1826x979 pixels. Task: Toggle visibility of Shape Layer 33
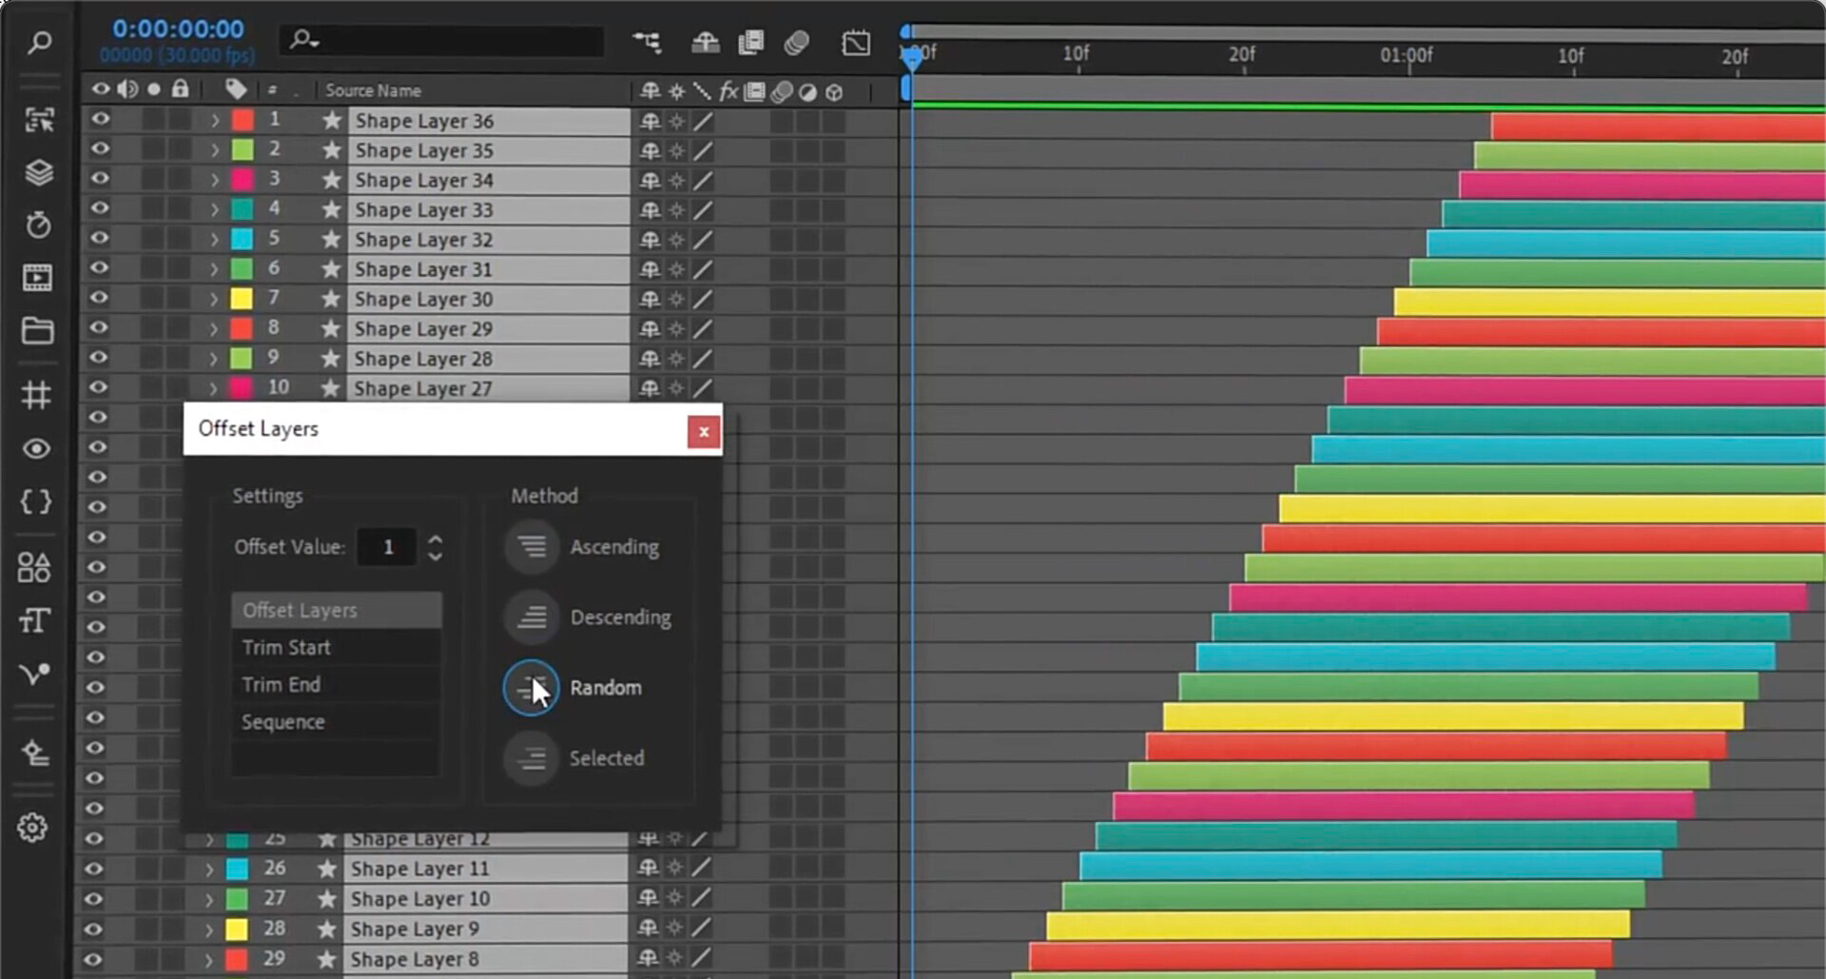pos(100,208)
